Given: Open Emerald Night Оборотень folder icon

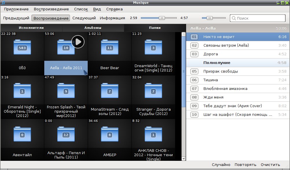Looking at the screenshot, I should coord(22,90).
